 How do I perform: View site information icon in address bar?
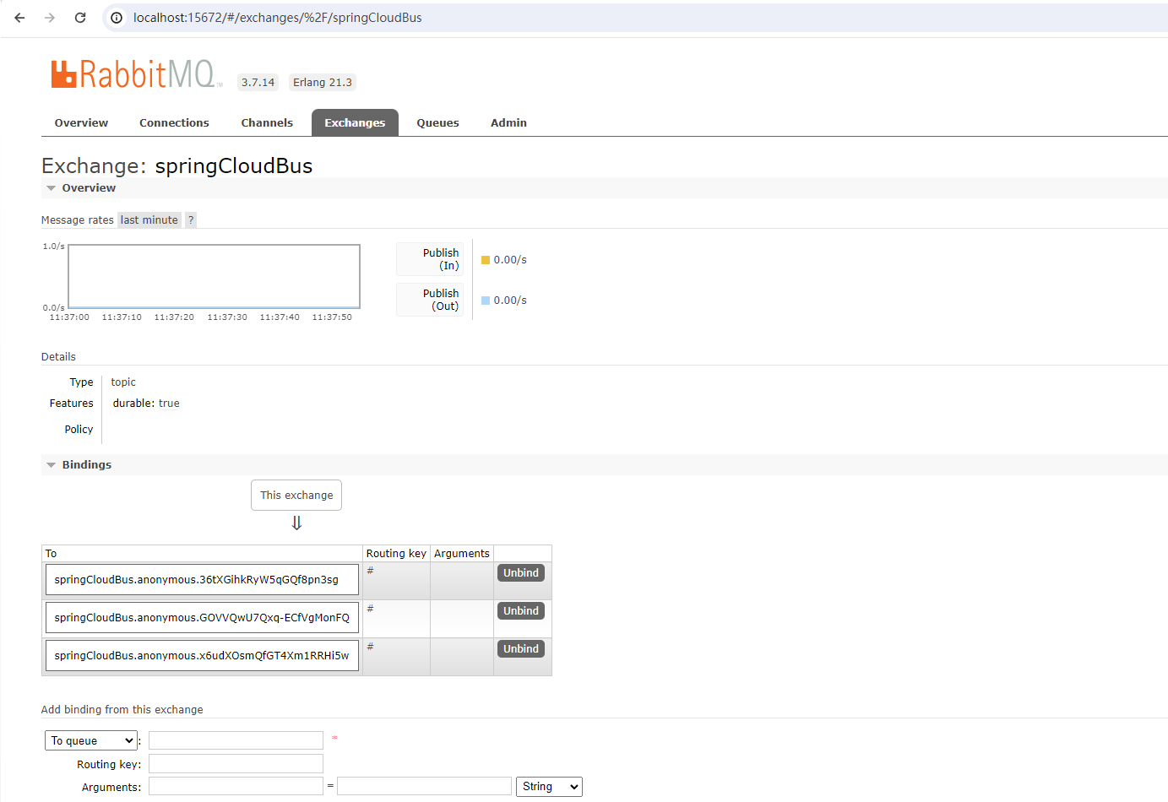(x=117, y=18)
